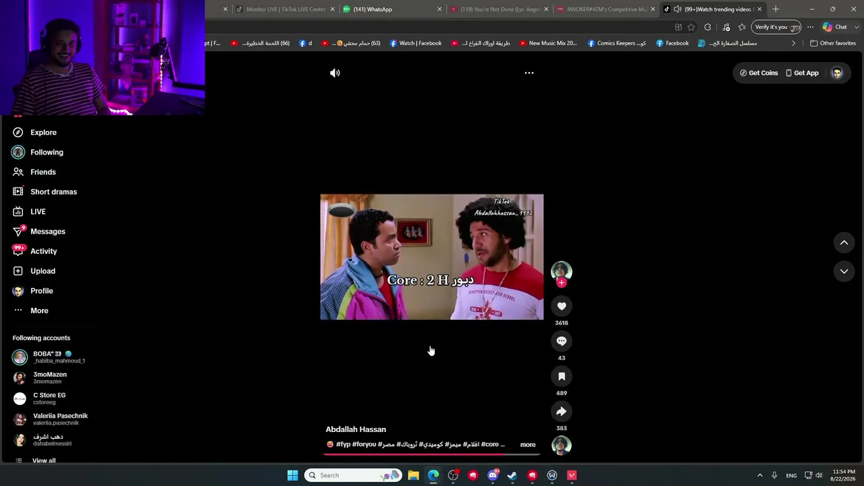
Task: Expand the More item in TikTok sidebar
Action: (30, 310)
